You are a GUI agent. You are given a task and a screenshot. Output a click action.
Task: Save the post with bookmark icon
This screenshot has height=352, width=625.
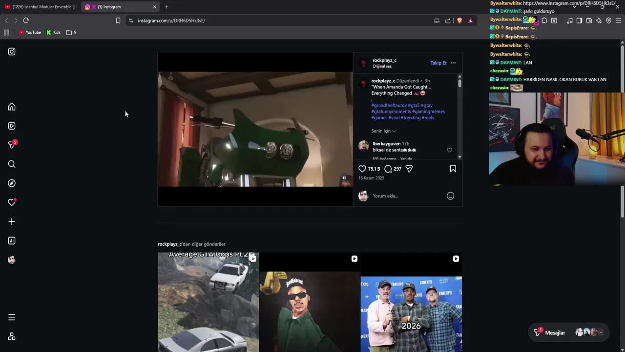click(453, 169)
